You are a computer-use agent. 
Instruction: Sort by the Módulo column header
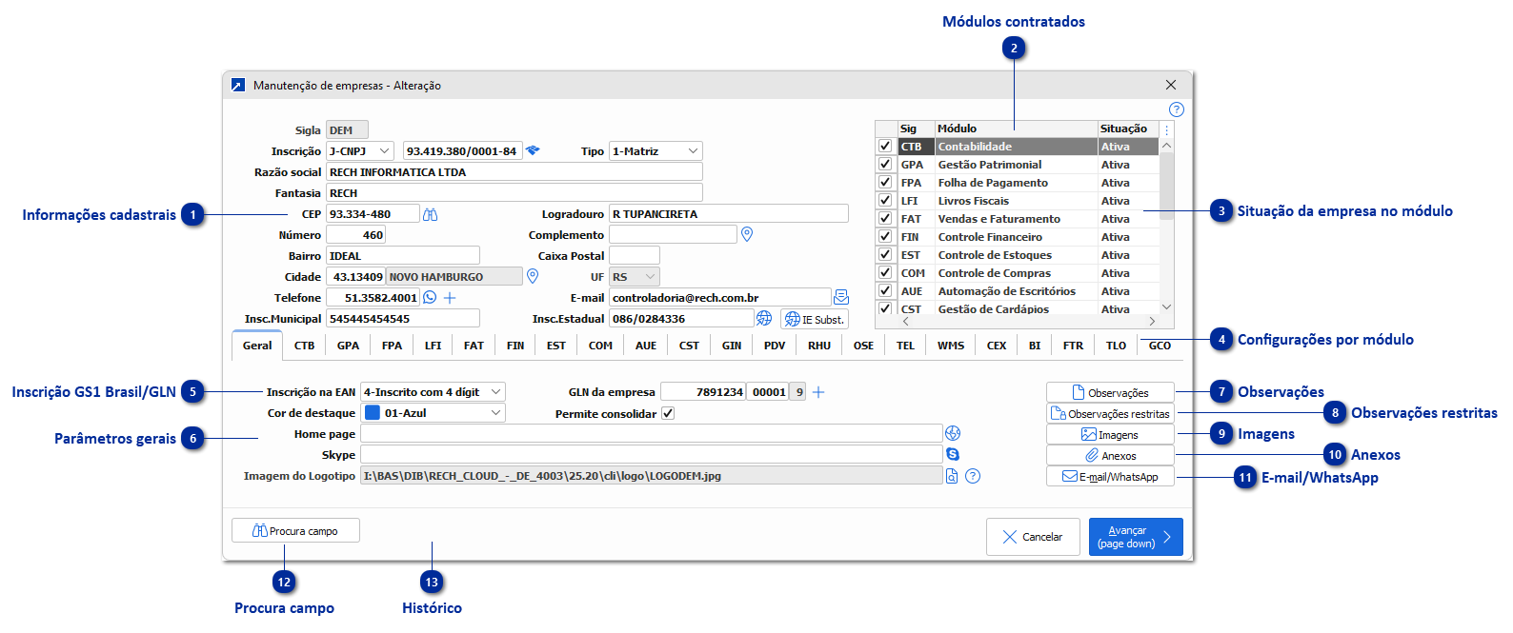click(1016, 129)
